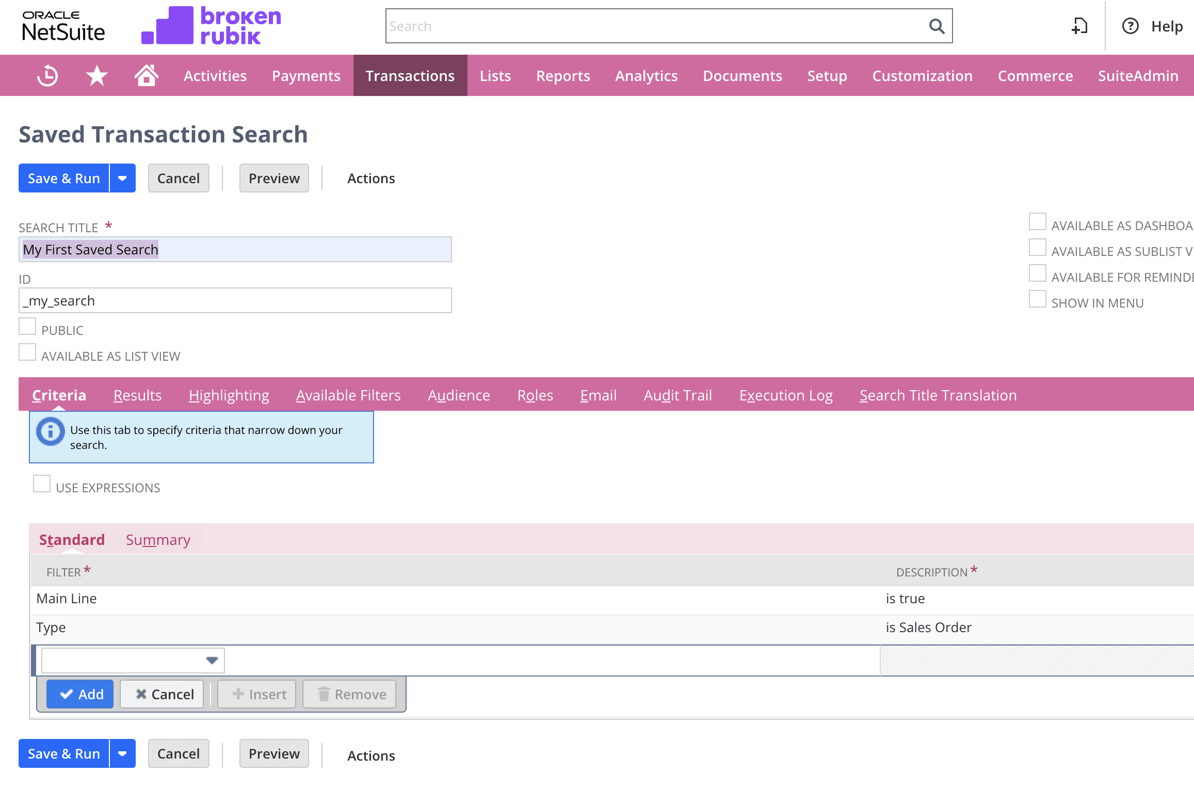Click the shortcuts star icon
The height and width of the screenshot is (805, 1194).
[96, 75]
